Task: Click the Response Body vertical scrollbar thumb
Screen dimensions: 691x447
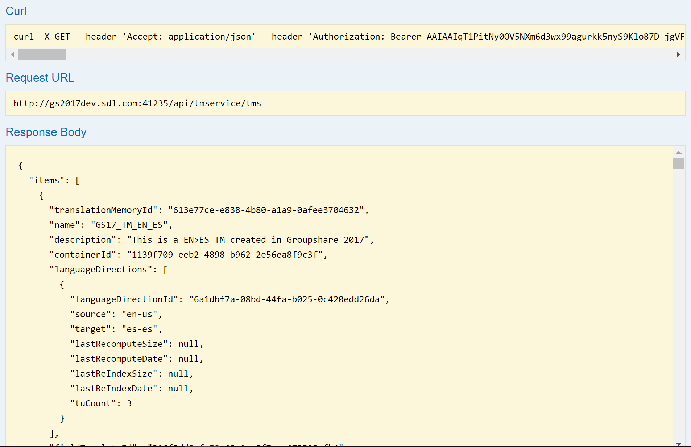Action: [678, 164]
